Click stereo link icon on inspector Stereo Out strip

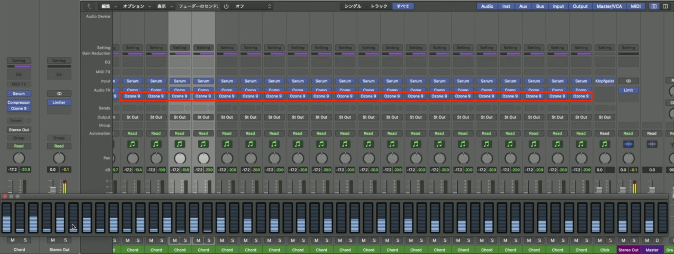59,94
